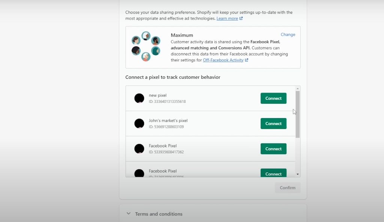384x222 pixels.
Task: Click the Maximum data sharing illustration
Action: pyautogui.click(x=146, y=46)
